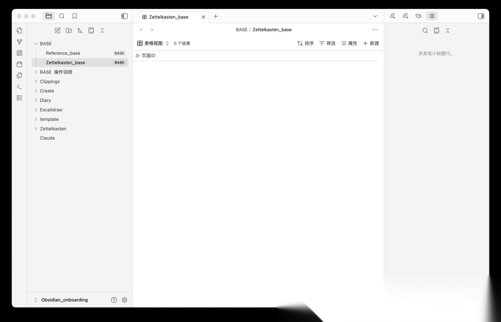Search within the outline panel
501x322 pixels.
425,31
